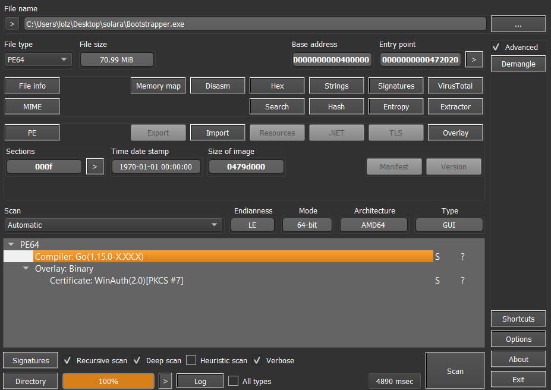The height and width of the screenshot is (390, 551).
Task: Open the Entropy view
Action: point(396,107)
